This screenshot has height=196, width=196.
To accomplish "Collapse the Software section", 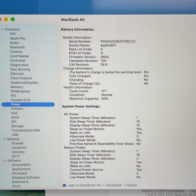I will click(5, 161).
